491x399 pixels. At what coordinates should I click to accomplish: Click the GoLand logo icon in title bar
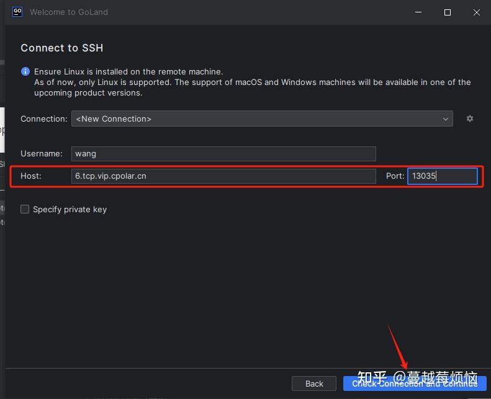click(17, 12)
